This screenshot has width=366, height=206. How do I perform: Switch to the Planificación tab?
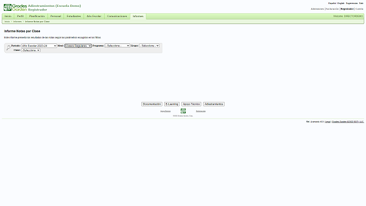coord(37,17)
